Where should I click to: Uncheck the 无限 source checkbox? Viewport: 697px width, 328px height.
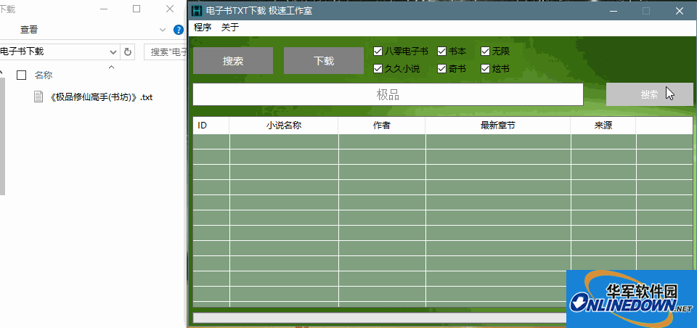pos(485,51)
